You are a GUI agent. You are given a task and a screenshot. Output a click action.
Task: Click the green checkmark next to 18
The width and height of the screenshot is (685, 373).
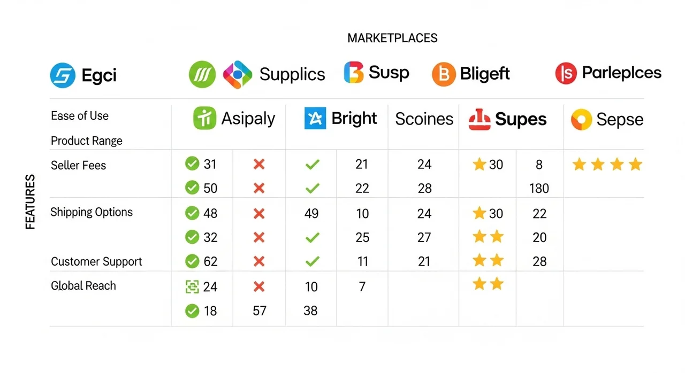[x=192, y=310]
